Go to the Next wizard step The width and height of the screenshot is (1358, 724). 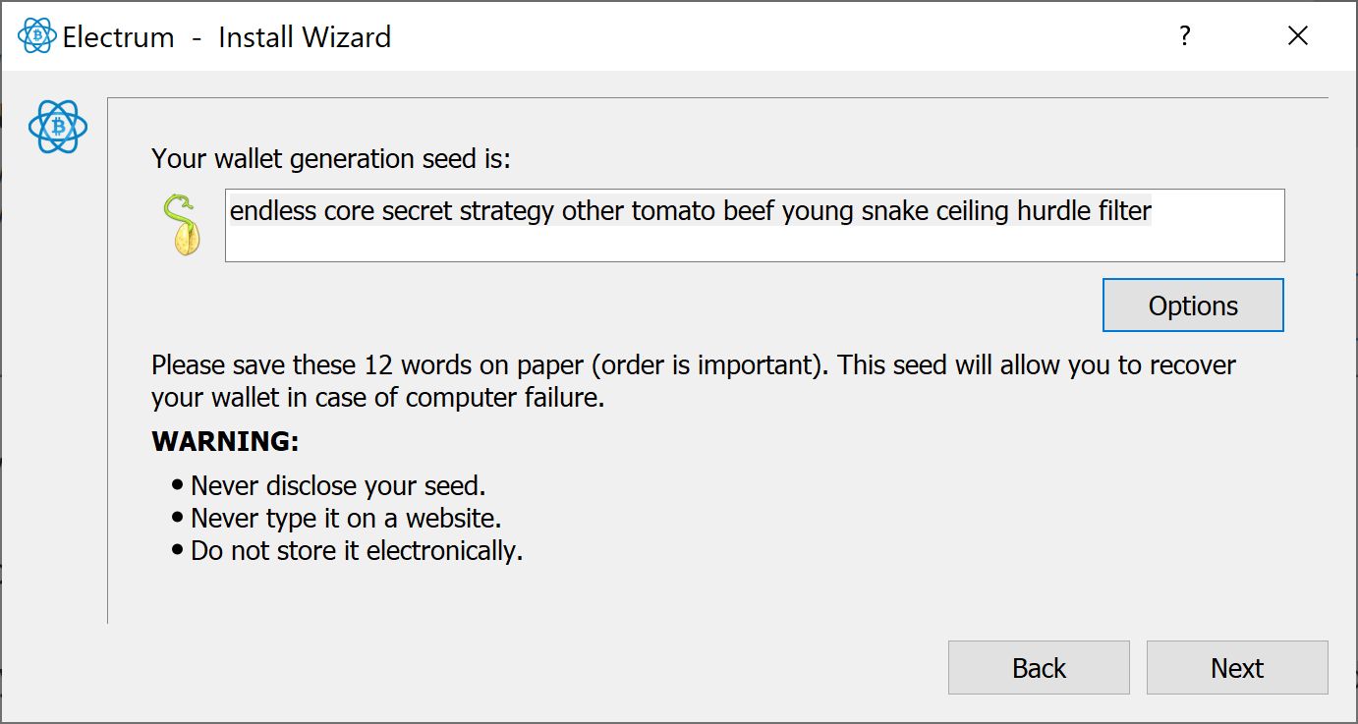[1236, 668]
